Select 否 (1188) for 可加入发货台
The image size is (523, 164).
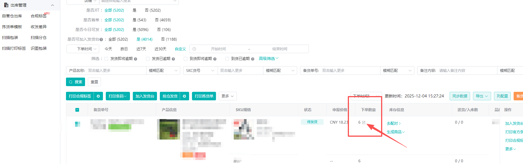pyautogui.click(x=169, y=39)
